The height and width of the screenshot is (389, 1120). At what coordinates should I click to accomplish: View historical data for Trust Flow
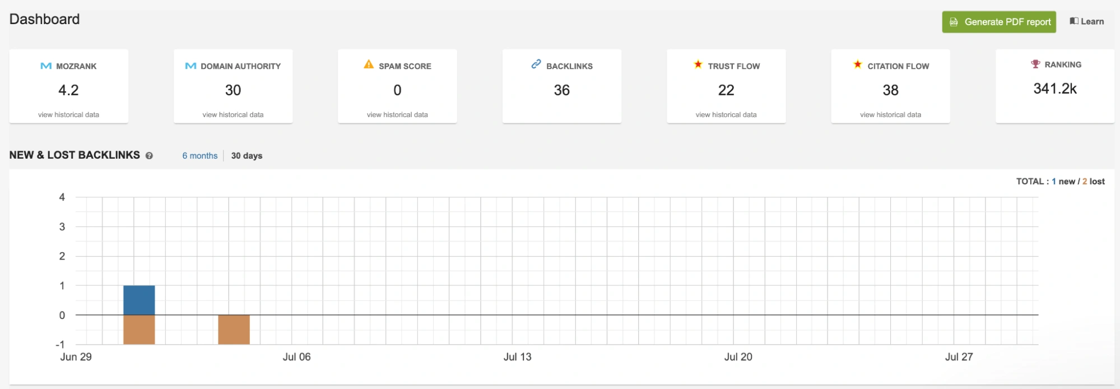(x=726, y=115)
